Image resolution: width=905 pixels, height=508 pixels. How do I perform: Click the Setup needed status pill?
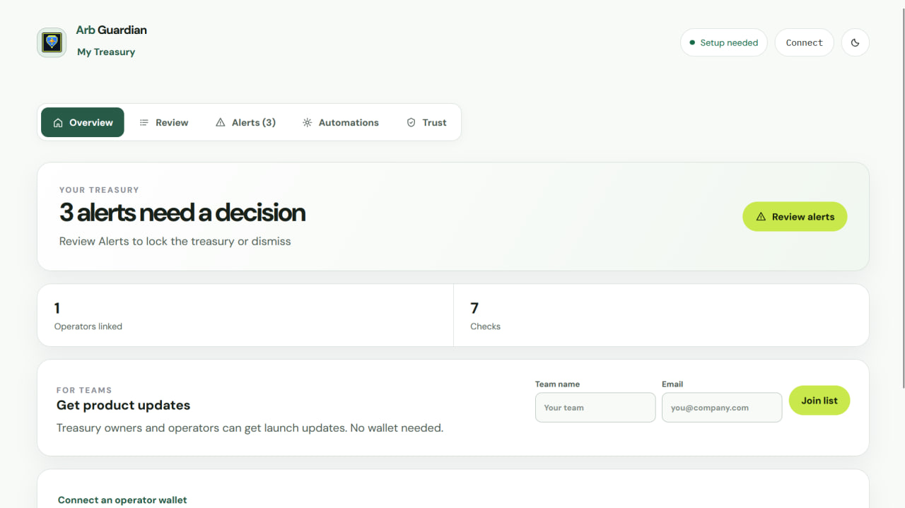pyautogui.click(x=724, y=42)
